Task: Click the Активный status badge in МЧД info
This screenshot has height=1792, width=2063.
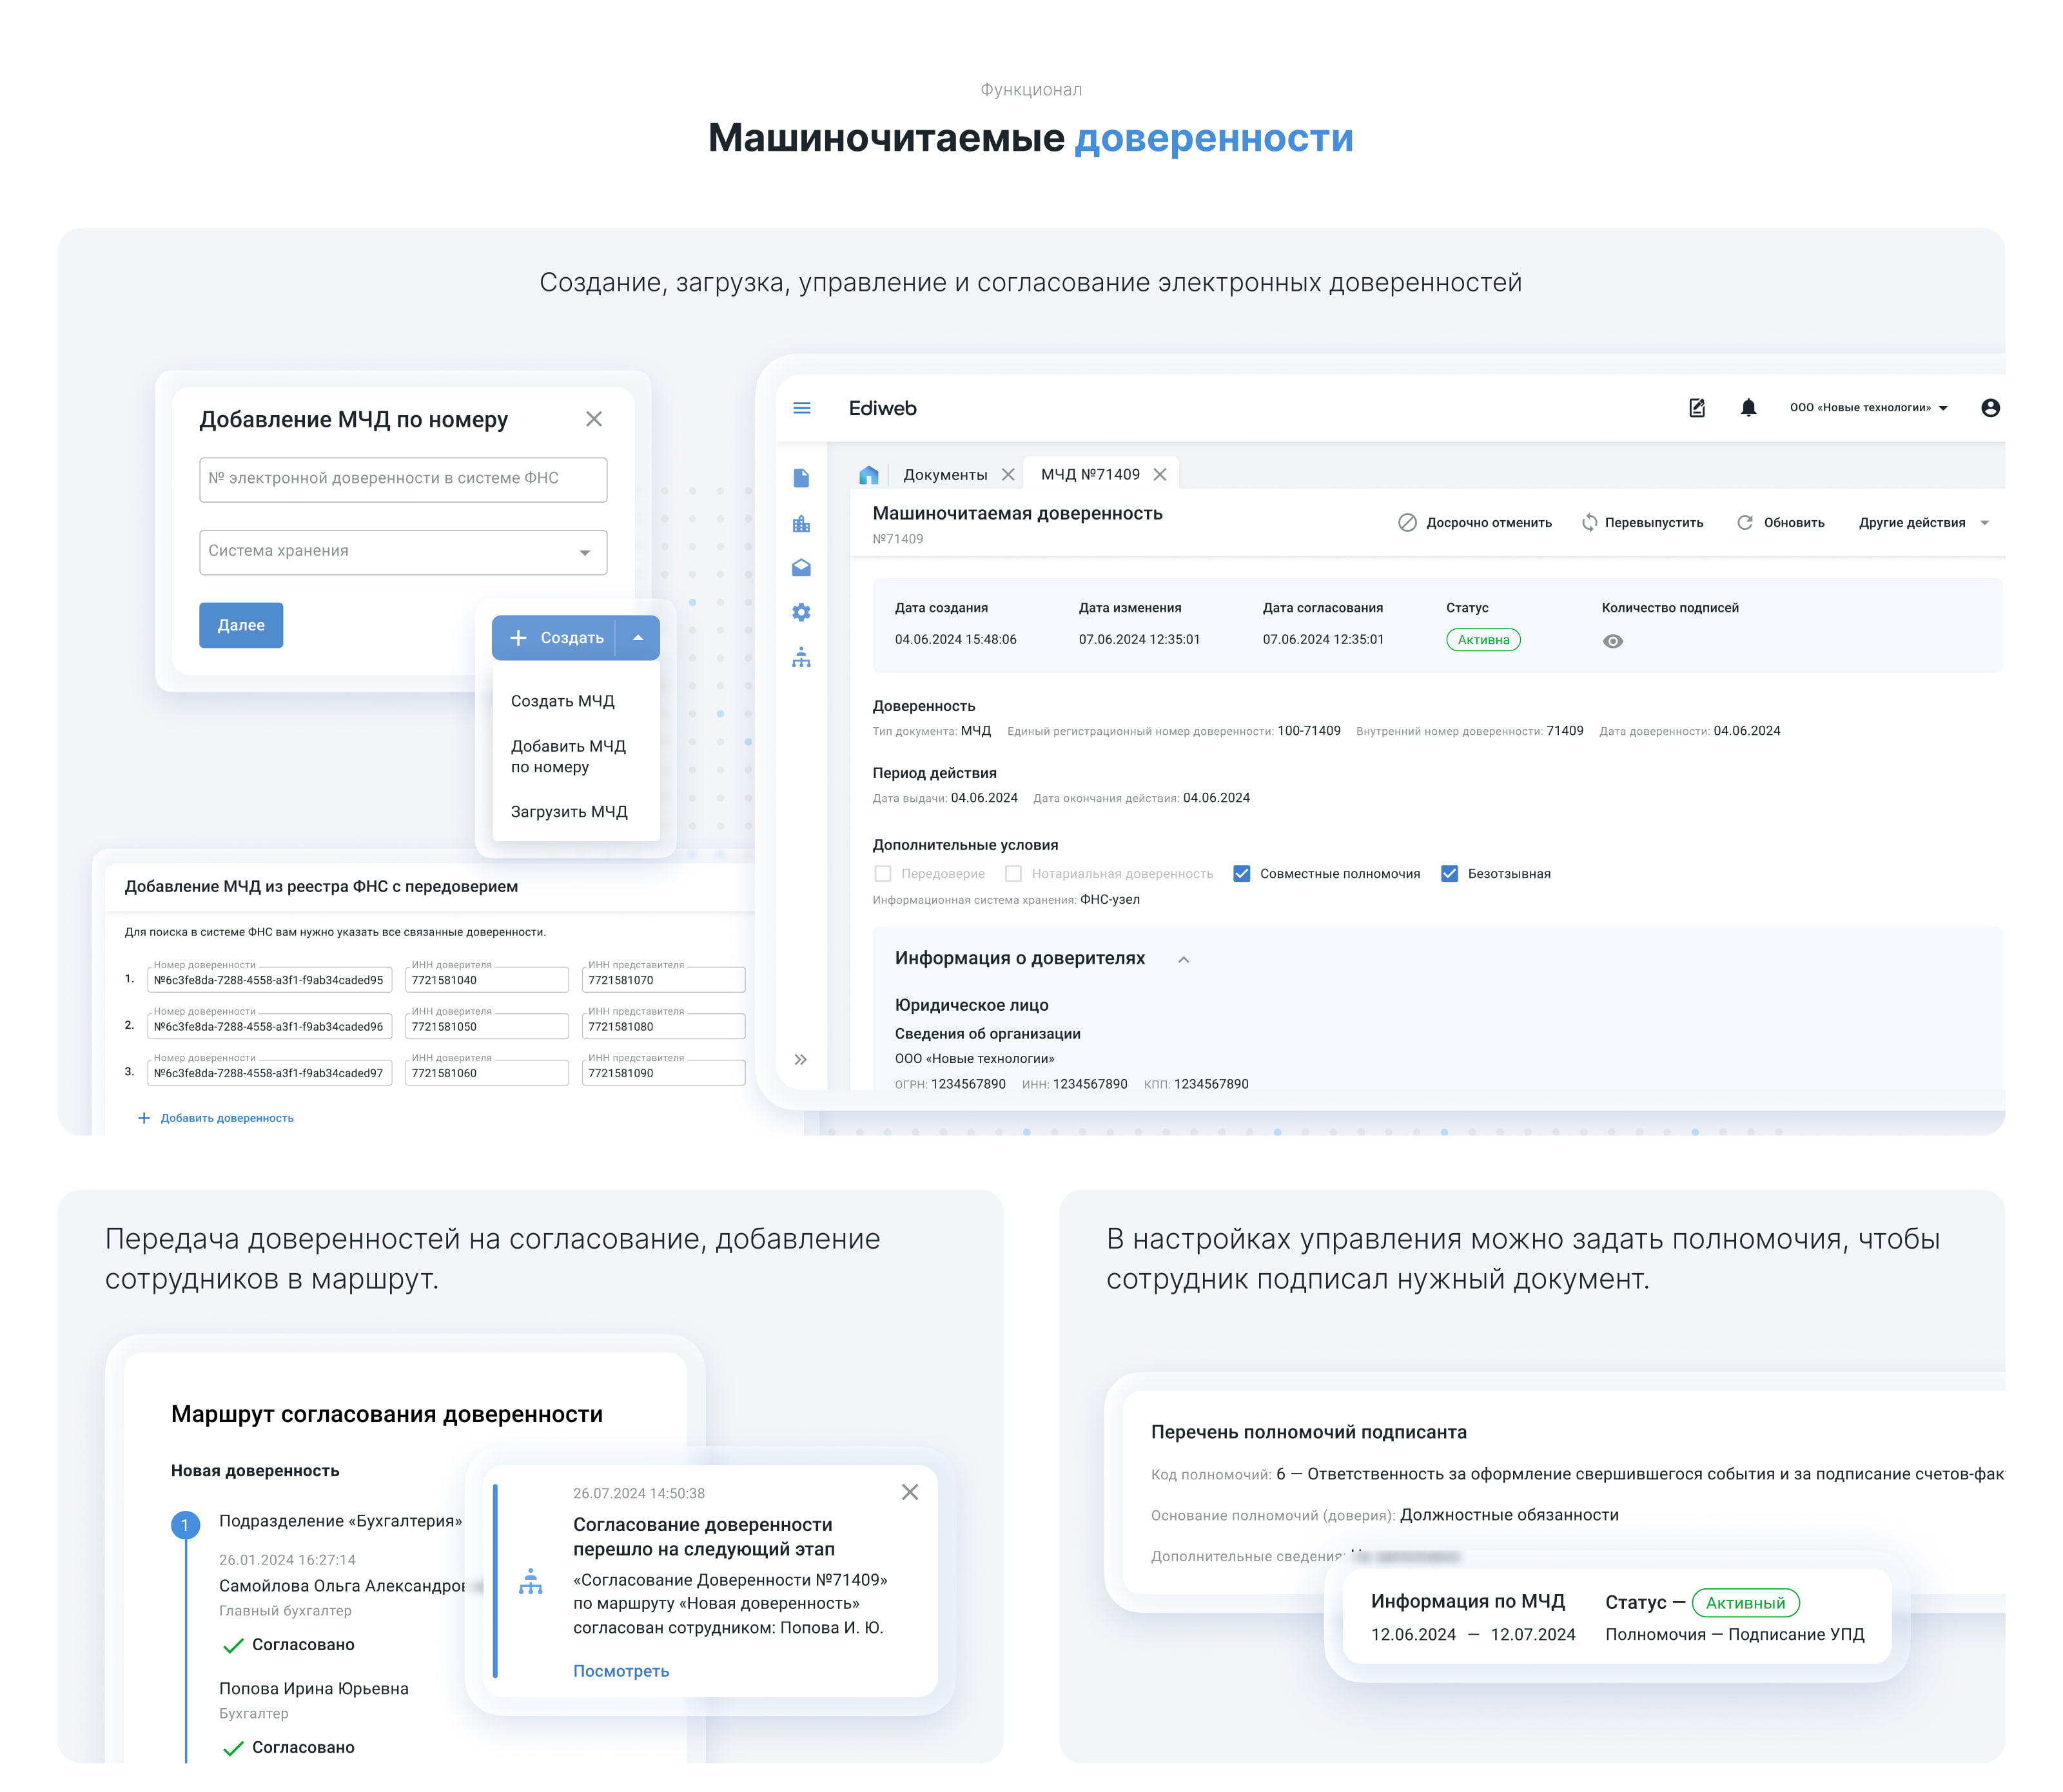Action: 1745,1603
